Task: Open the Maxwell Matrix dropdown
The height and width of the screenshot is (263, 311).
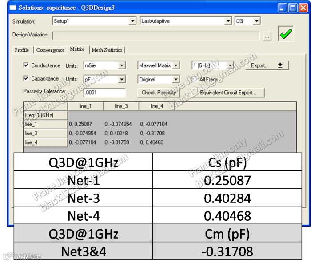Action: (176, 65)
